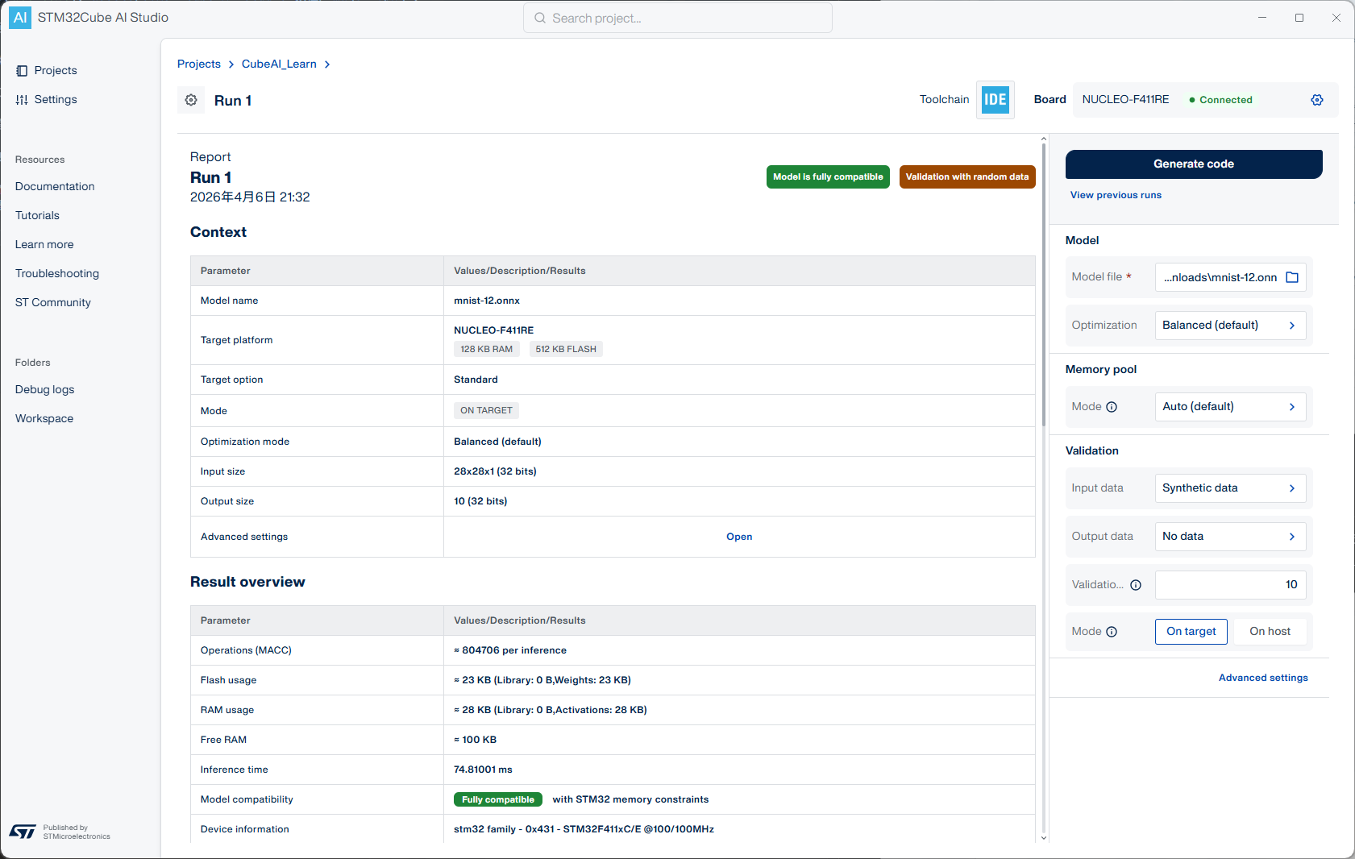Show Memory pool Mode info icon
1355x859 pixels.
pyautogui.click(x=1112, y=407)
